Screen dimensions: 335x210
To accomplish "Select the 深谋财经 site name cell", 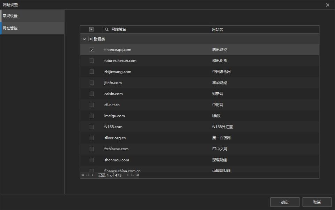I will [x=219, y=160].
